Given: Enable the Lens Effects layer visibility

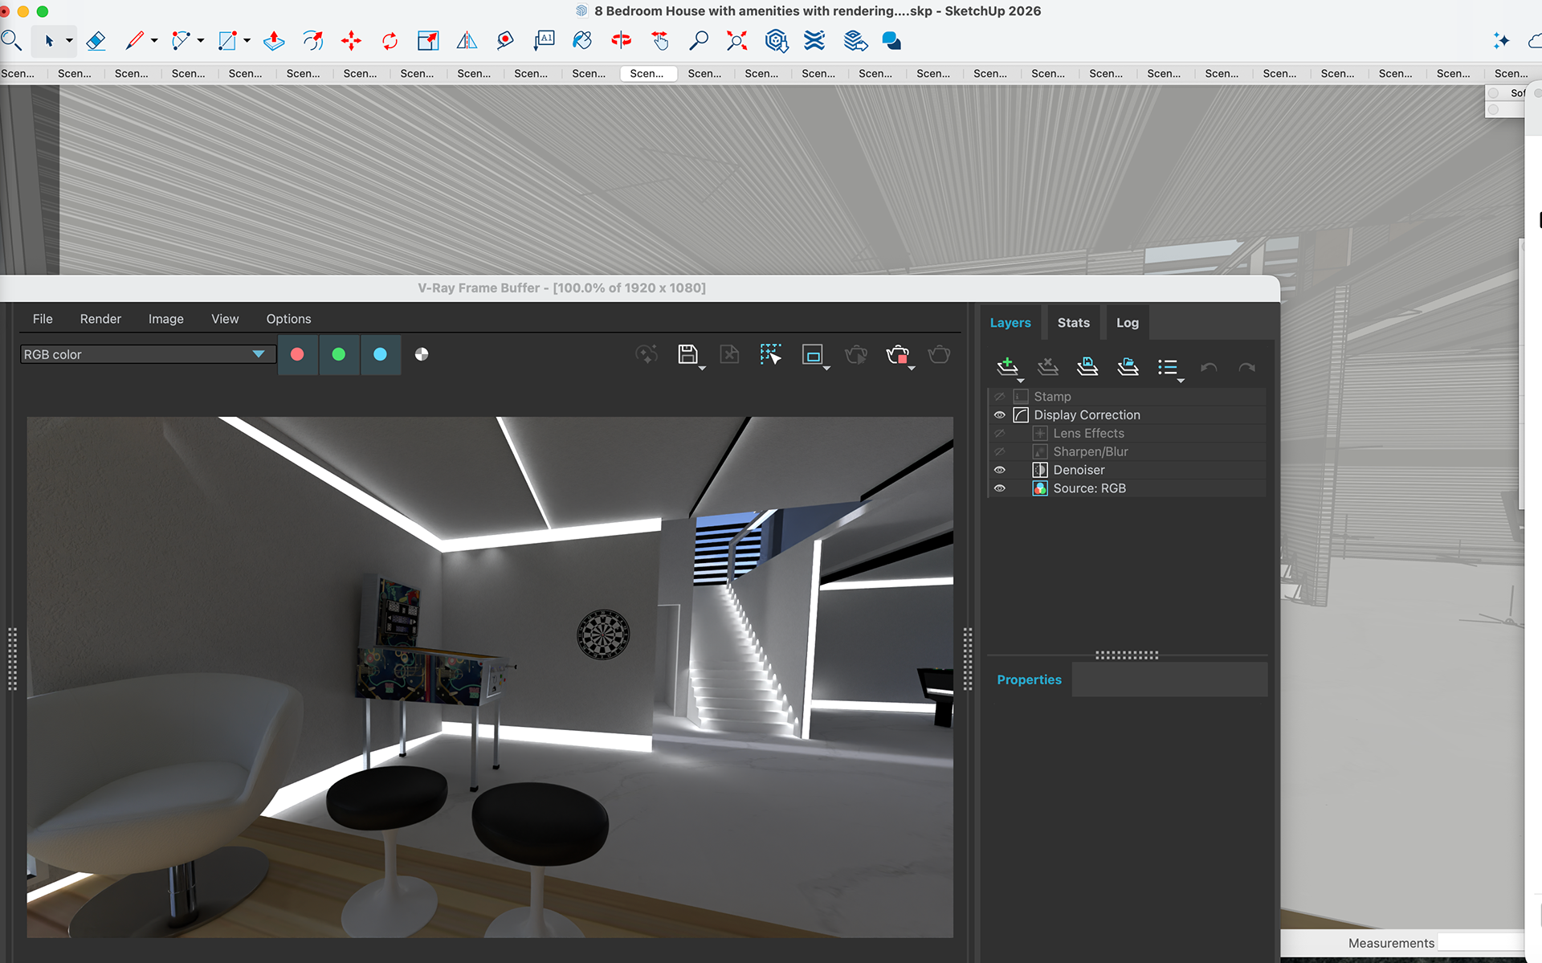Looking at the screenshot, I should pyautogui.click(x=1000, y=434).
